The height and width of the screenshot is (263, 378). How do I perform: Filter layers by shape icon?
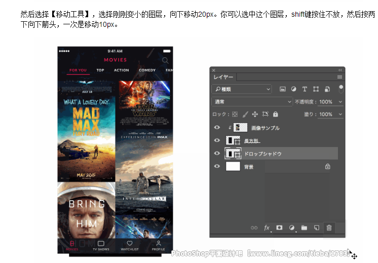coord(316,89)
